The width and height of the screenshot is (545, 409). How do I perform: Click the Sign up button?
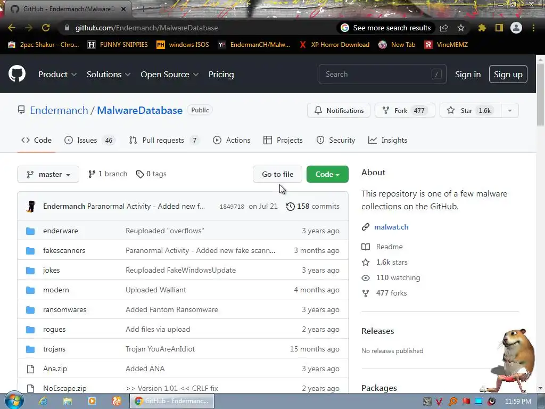(x=508, y=75)
